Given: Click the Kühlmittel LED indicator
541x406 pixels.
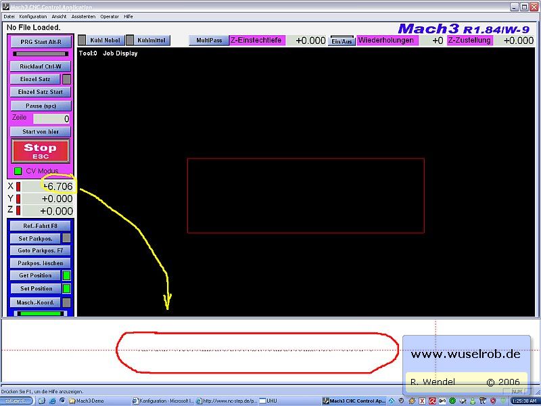Looking at the screenshot, I should [x=130, y=41].
